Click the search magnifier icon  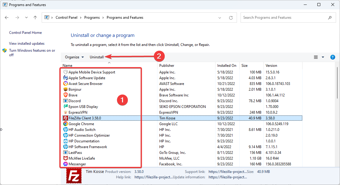pyautogui.click(x=330, y=18)
